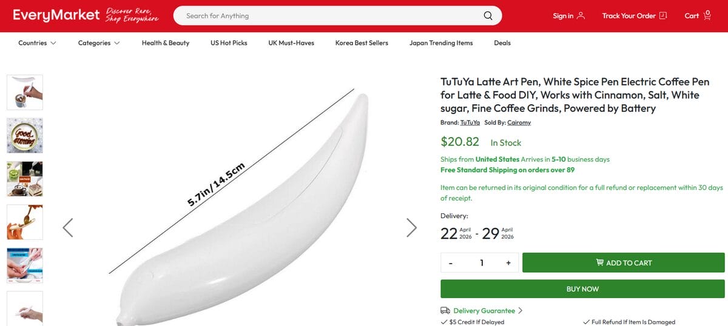Viewport: 728px width, 326px height.
Task: Click ADD TO CART button
Action: click(623, 263)
